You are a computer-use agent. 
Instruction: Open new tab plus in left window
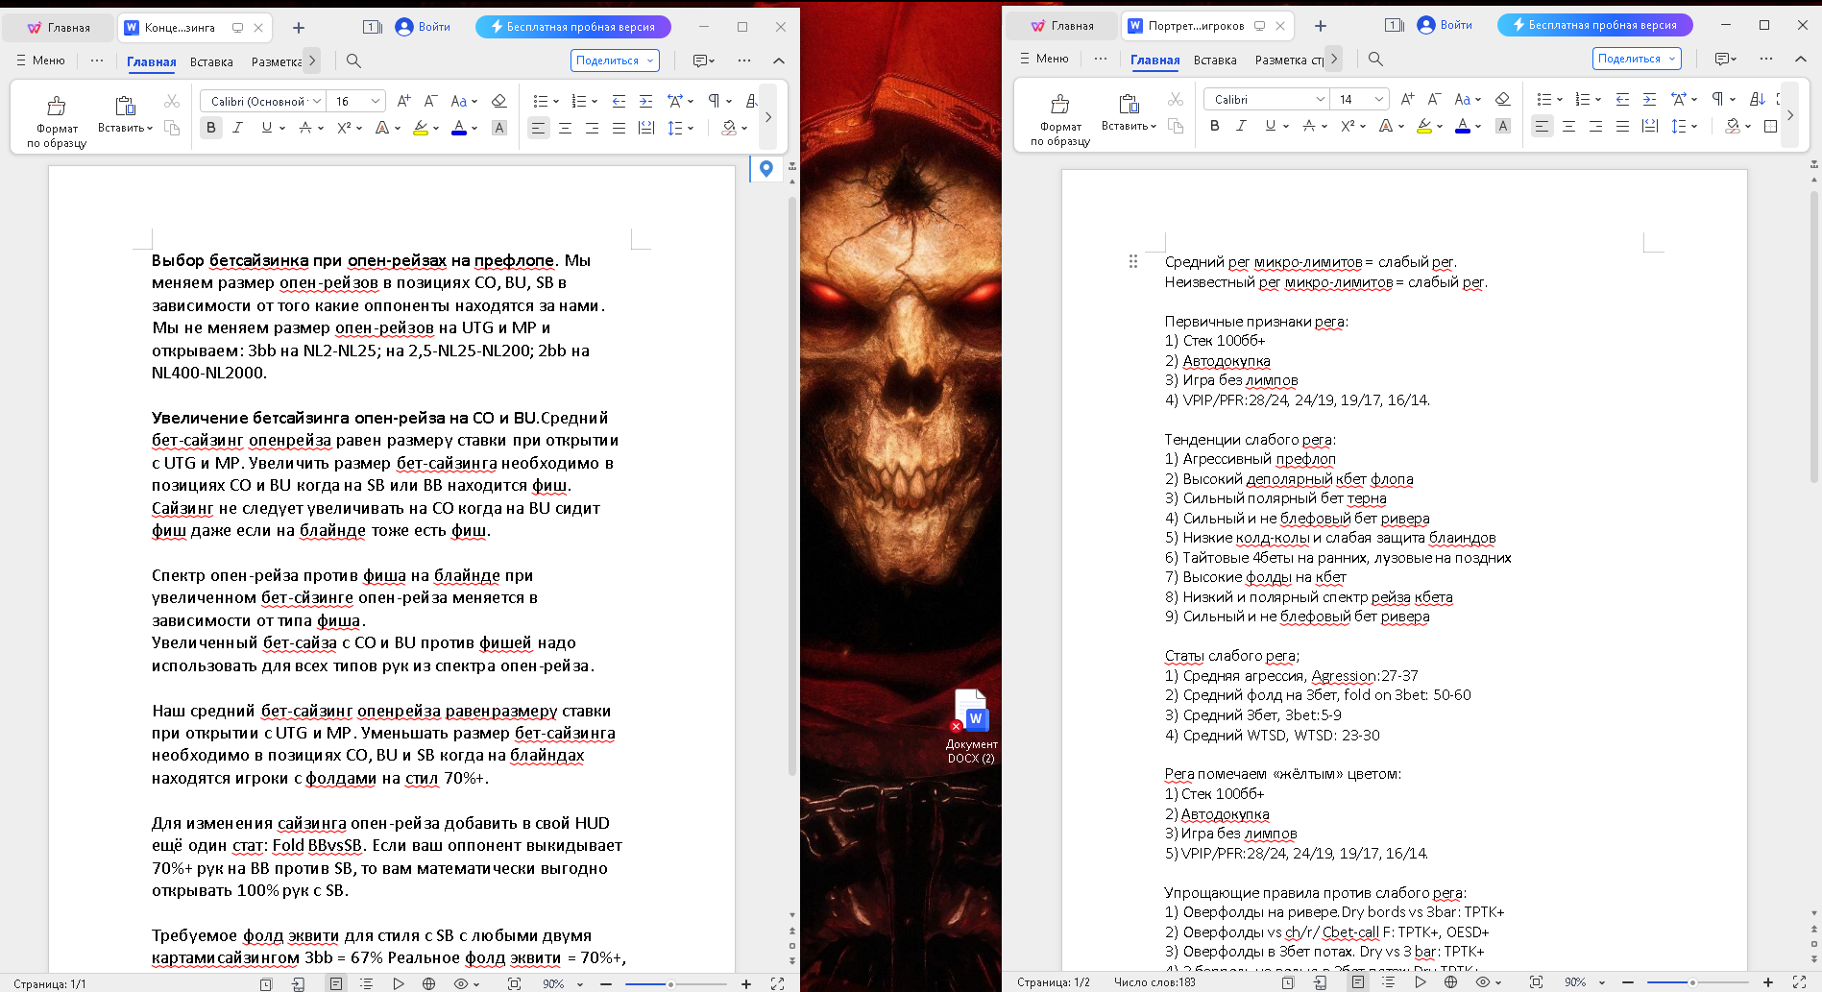coord(299,28)
